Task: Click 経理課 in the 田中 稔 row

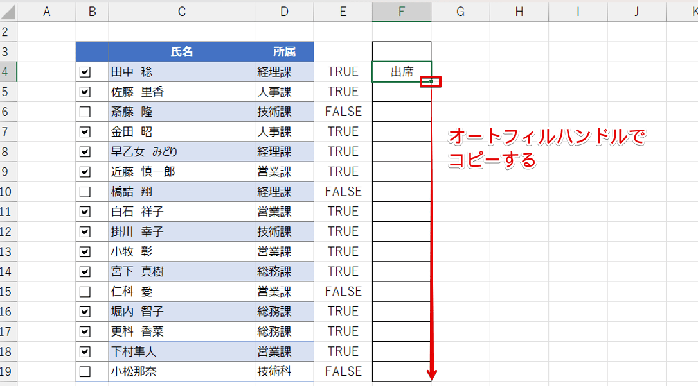Action: click(x=284, y=72)
